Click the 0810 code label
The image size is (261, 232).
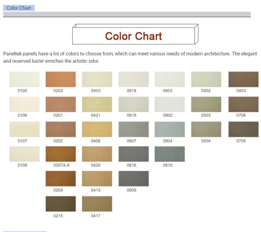click(x=168, y=165)
